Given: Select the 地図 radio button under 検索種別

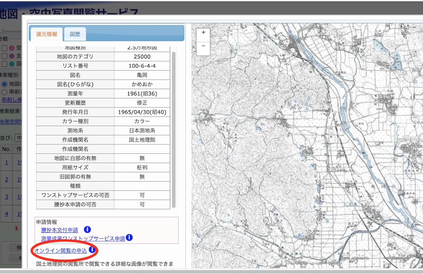Looking at the screenshot, I should click(x=5, y=84).
